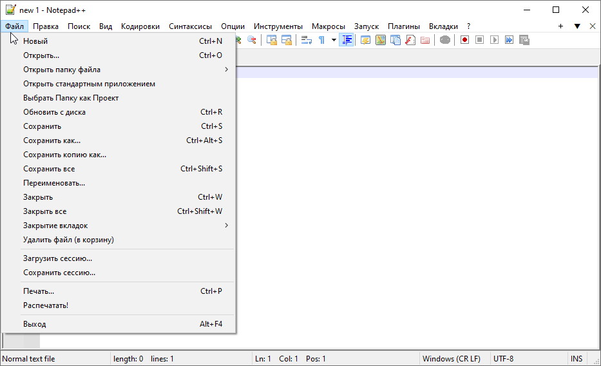
Task: Choose 'Сохранить как...' menu entry
Action: click(119, 140)
